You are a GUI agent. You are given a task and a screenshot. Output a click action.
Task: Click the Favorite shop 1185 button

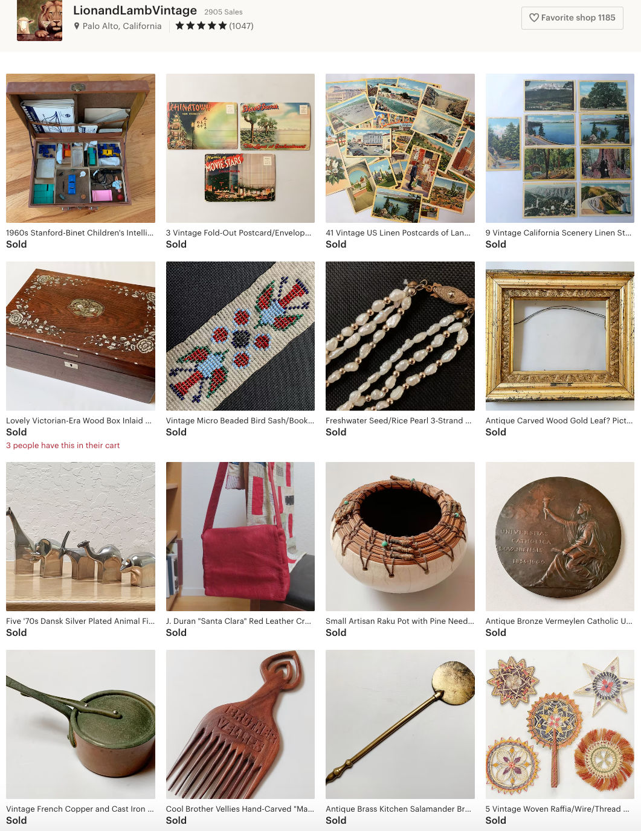pos(572,18)
